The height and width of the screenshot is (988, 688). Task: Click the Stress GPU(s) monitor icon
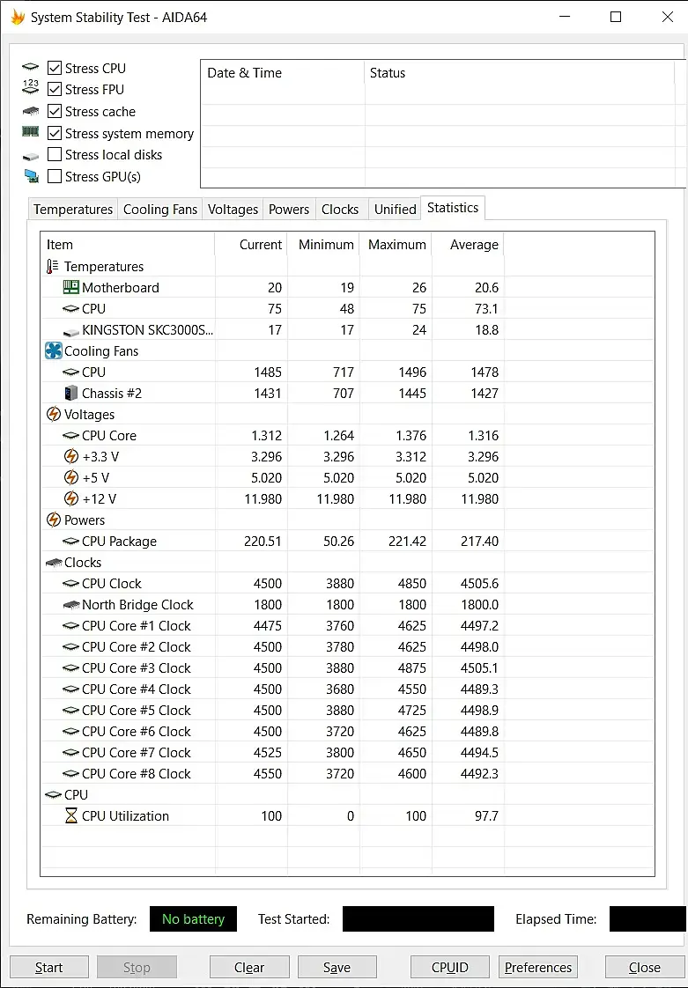coord(31,176)
